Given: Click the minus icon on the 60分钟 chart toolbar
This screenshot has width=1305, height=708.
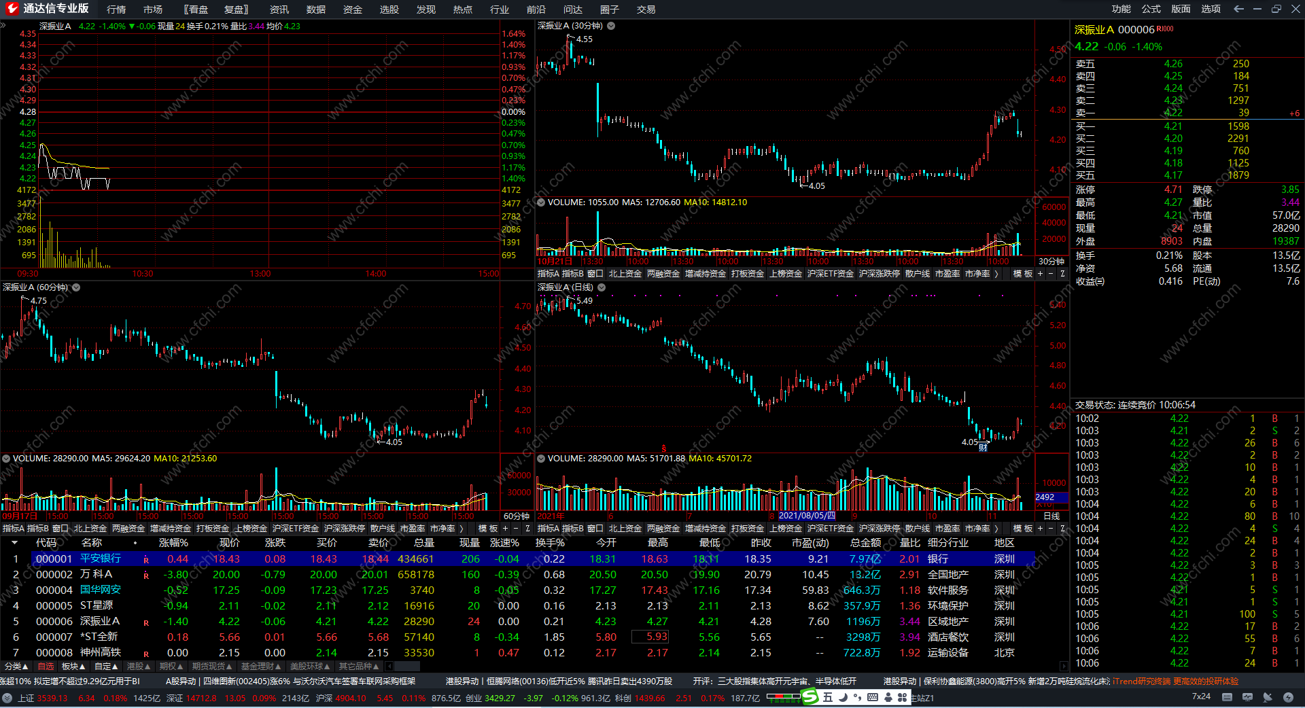Looking at the screenshot, I should [515, 529].
